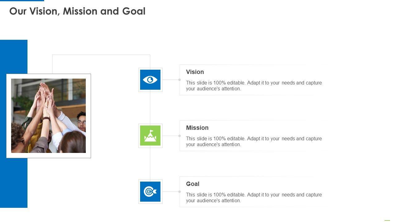Select the green mountain flag Mission icon
395x222 pixels.
tap(150, 136)
